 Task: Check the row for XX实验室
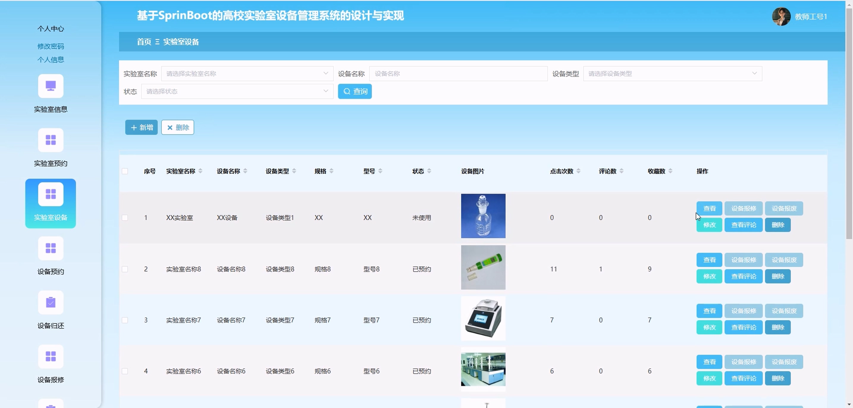(x=125, y=218)
